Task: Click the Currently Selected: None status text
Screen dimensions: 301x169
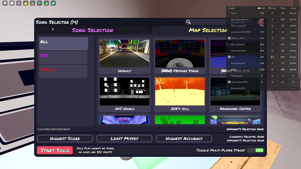Action: click(x=54, y=129)
